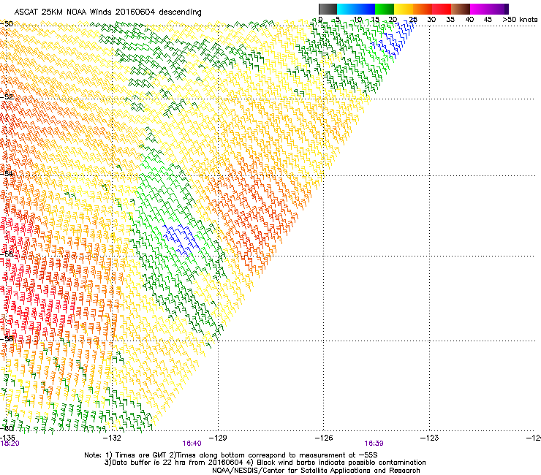The image size is (541, 475).
Task: Click the longitude label '-132'
Action: pyautogui.click(x=112, y=438)
